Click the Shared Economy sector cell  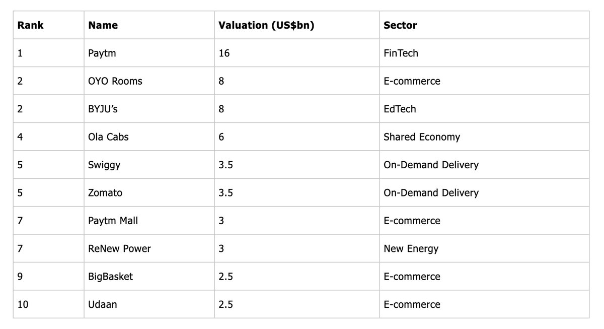[x=422, y=137]
